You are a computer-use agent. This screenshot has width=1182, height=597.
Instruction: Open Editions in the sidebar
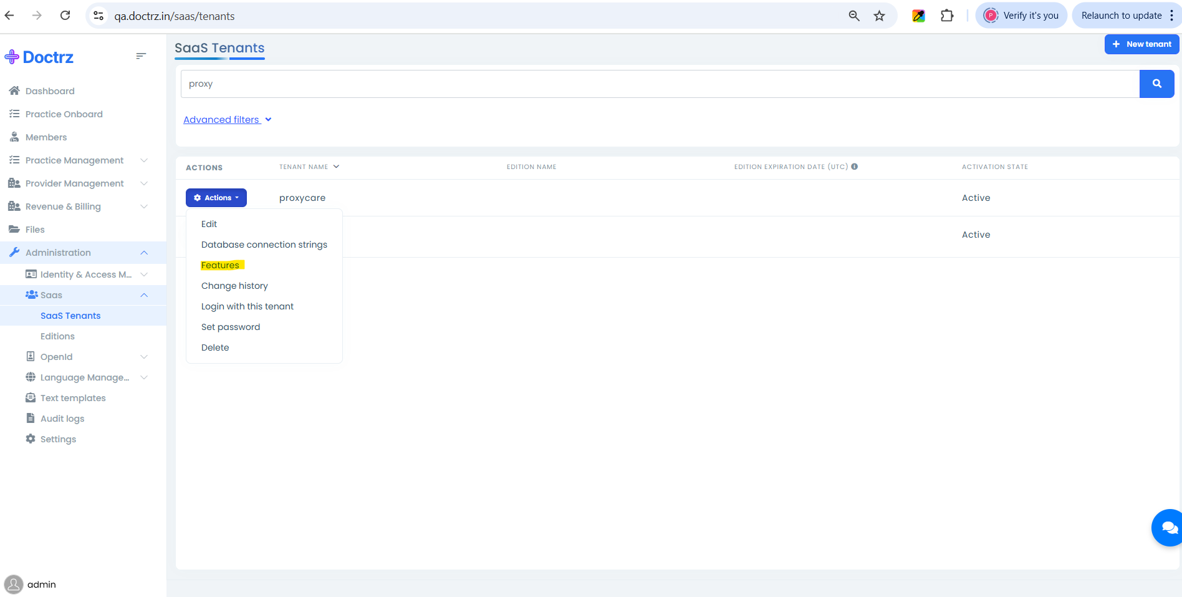tap(57, 336)
